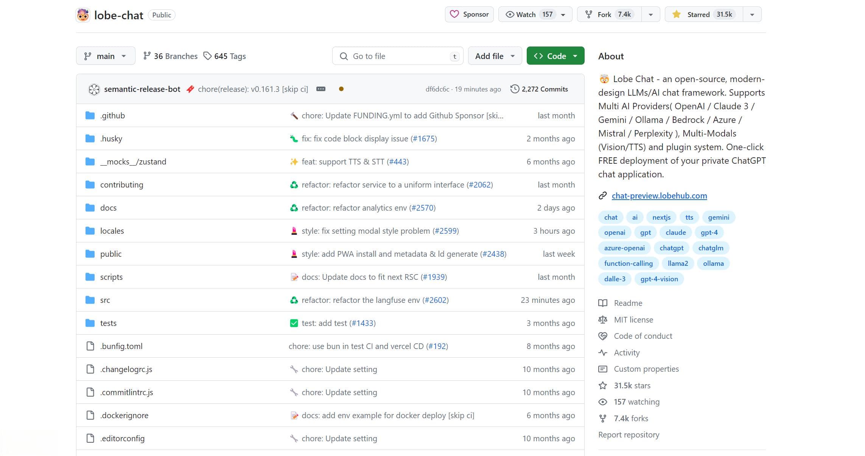Open the green Code dropdown button
The image size is (865, 456).
pos(555,56)
